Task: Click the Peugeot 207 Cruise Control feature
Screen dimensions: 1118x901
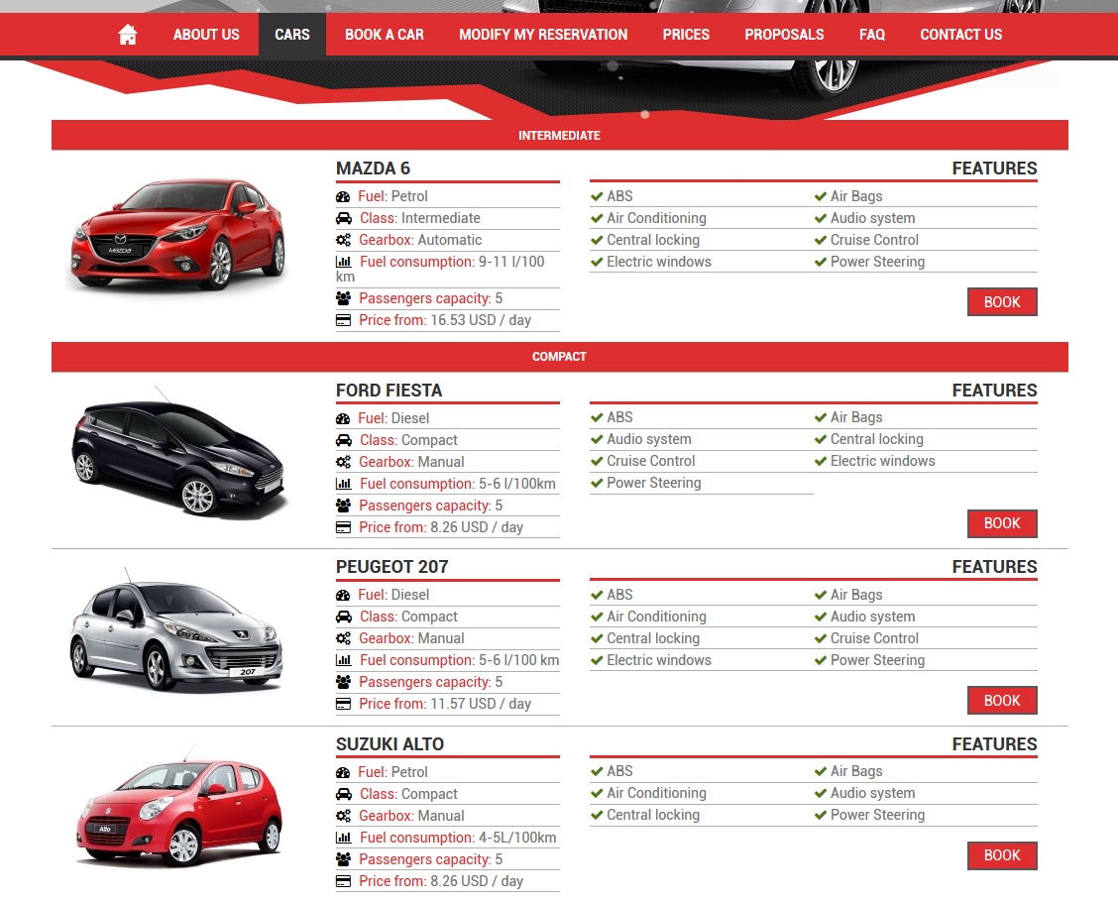Action: coord(874,638)
